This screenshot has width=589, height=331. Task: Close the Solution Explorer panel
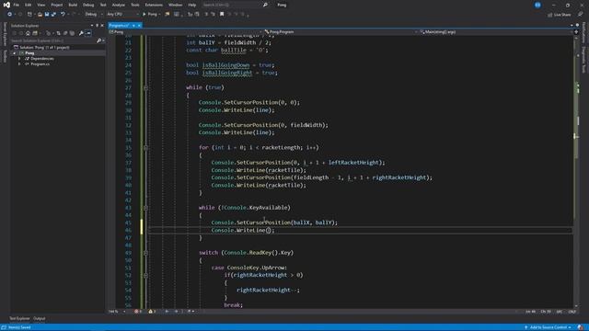click(x=102, y=26)
